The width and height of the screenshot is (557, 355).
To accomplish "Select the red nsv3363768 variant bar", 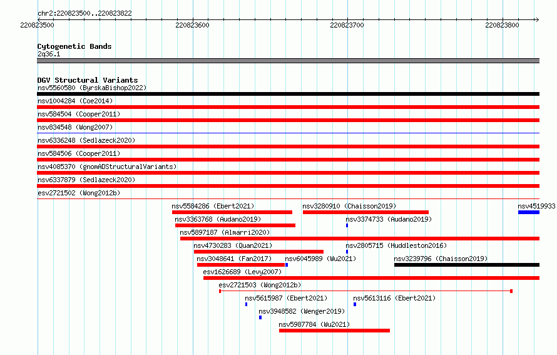I will pos(235,225).
